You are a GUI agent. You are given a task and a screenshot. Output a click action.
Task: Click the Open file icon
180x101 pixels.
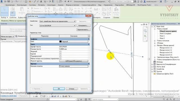5,2
